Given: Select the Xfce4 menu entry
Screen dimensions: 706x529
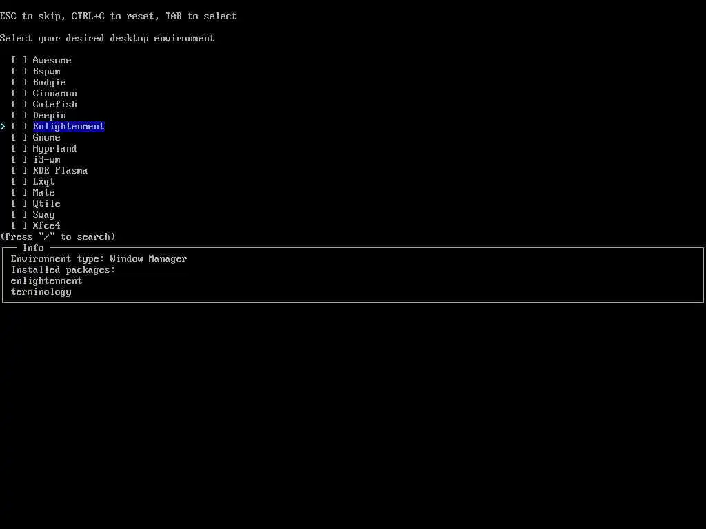Looking at the screenshot, I should click(x=46, y=225).
